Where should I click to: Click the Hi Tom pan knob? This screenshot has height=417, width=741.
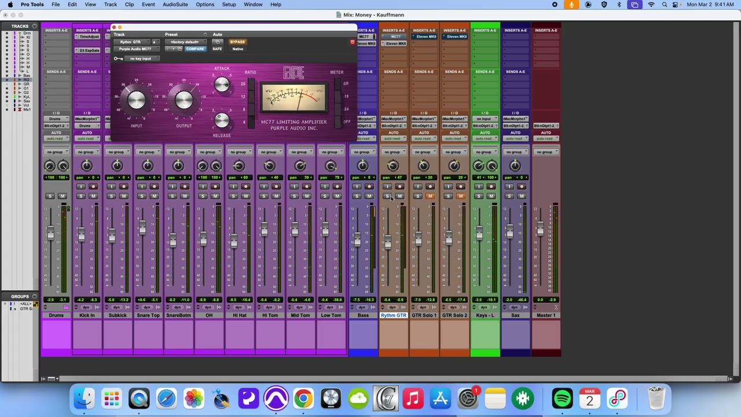click(x=269, y=166)
